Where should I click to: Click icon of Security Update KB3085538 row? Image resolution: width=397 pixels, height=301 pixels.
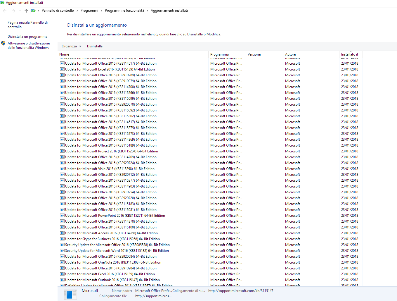point(62,245)
